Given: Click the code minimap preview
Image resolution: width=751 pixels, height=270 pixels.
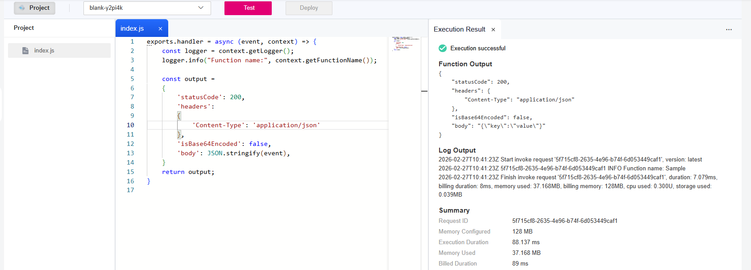Looking at the screenshot, I should (x=404, y=44).
